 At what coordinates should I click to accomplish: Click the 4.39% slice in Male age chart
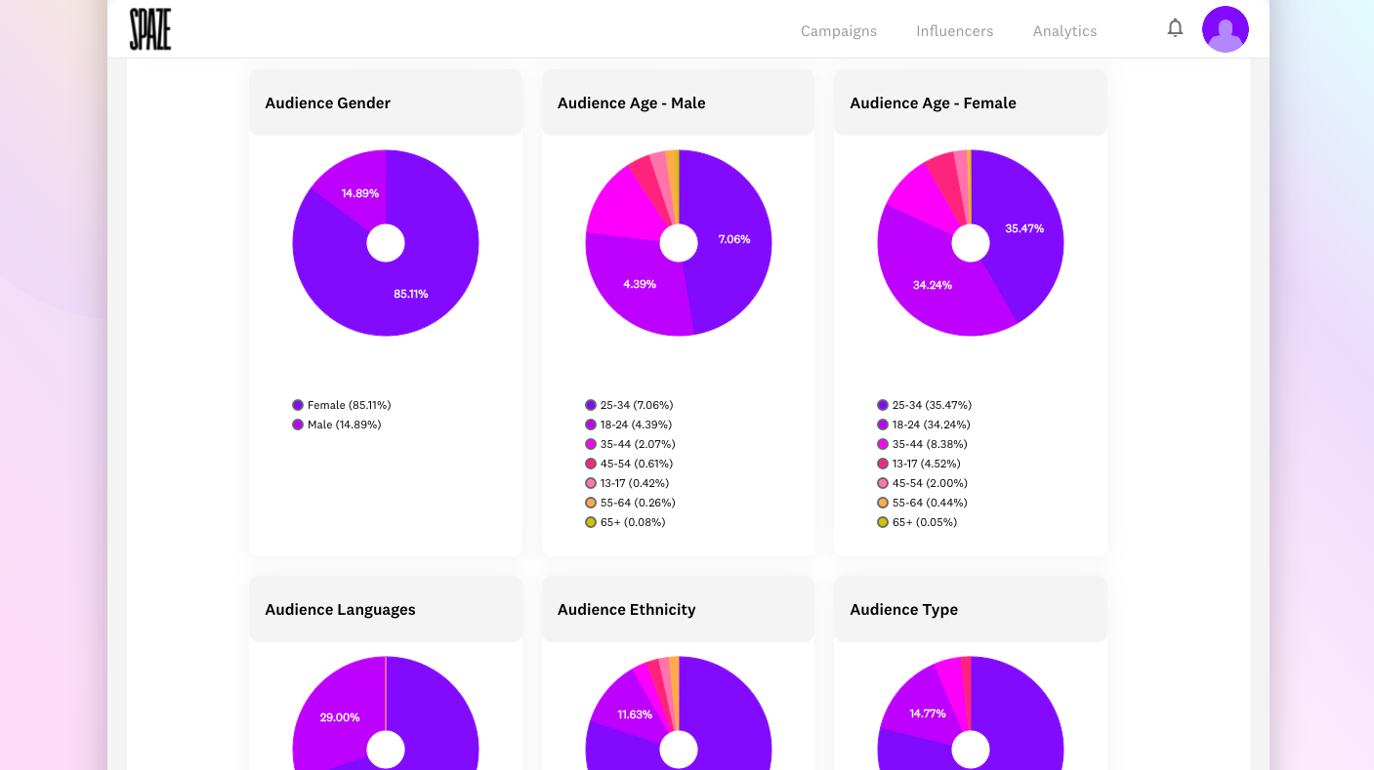click(640, 284)
